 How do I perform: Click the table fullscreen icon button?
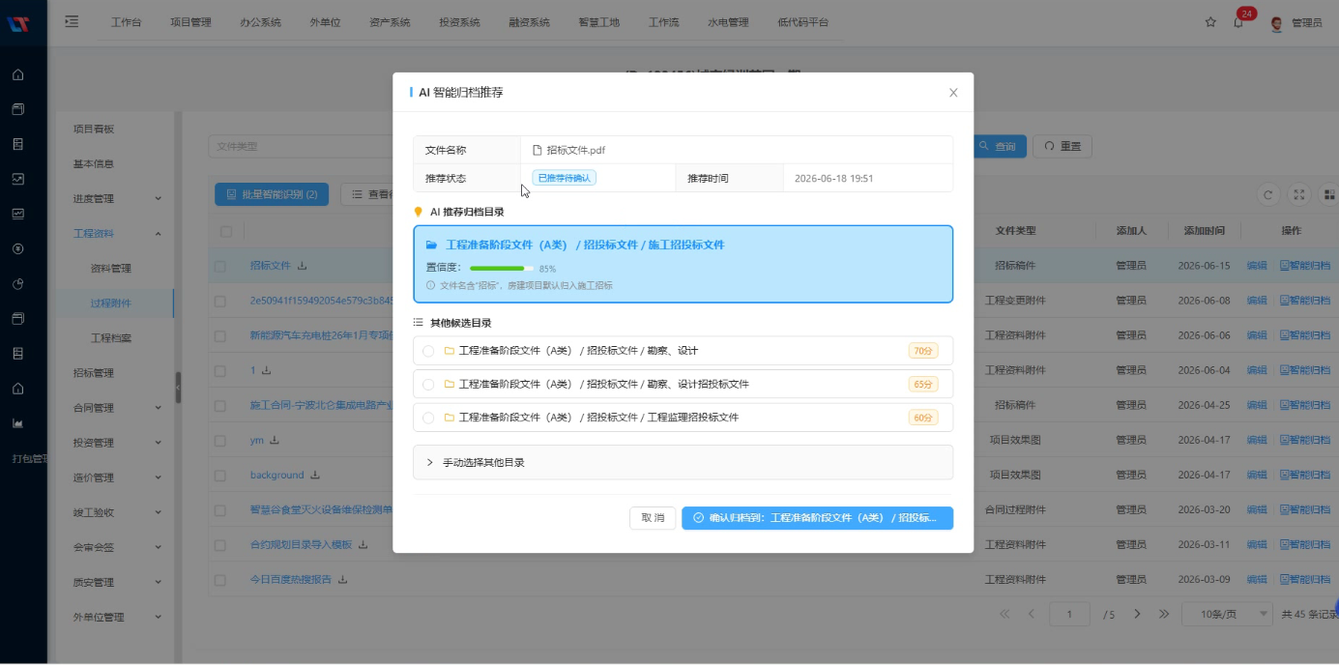pos(1299,194)
